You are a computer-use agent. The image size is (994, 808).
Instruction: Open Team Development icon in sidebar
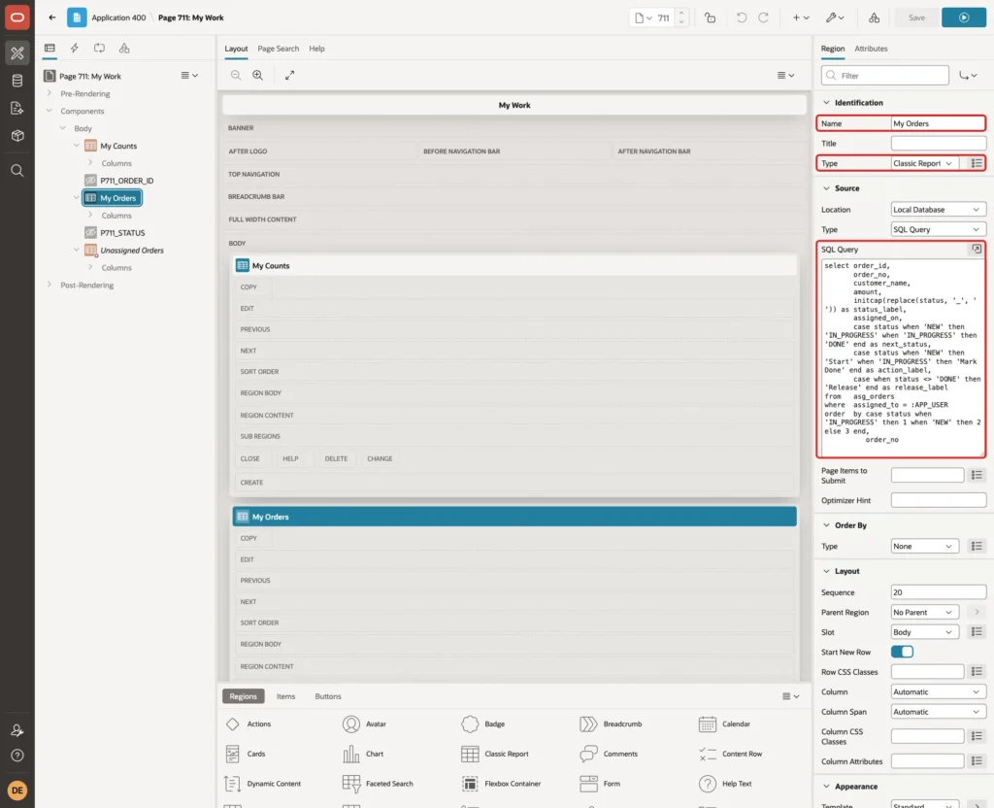coord(17,108)
